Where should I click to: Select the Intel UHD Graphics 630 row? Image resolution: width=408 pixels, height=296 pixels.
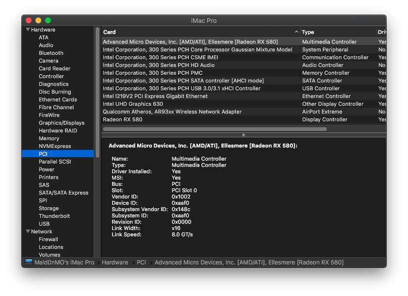click(244, 104)
